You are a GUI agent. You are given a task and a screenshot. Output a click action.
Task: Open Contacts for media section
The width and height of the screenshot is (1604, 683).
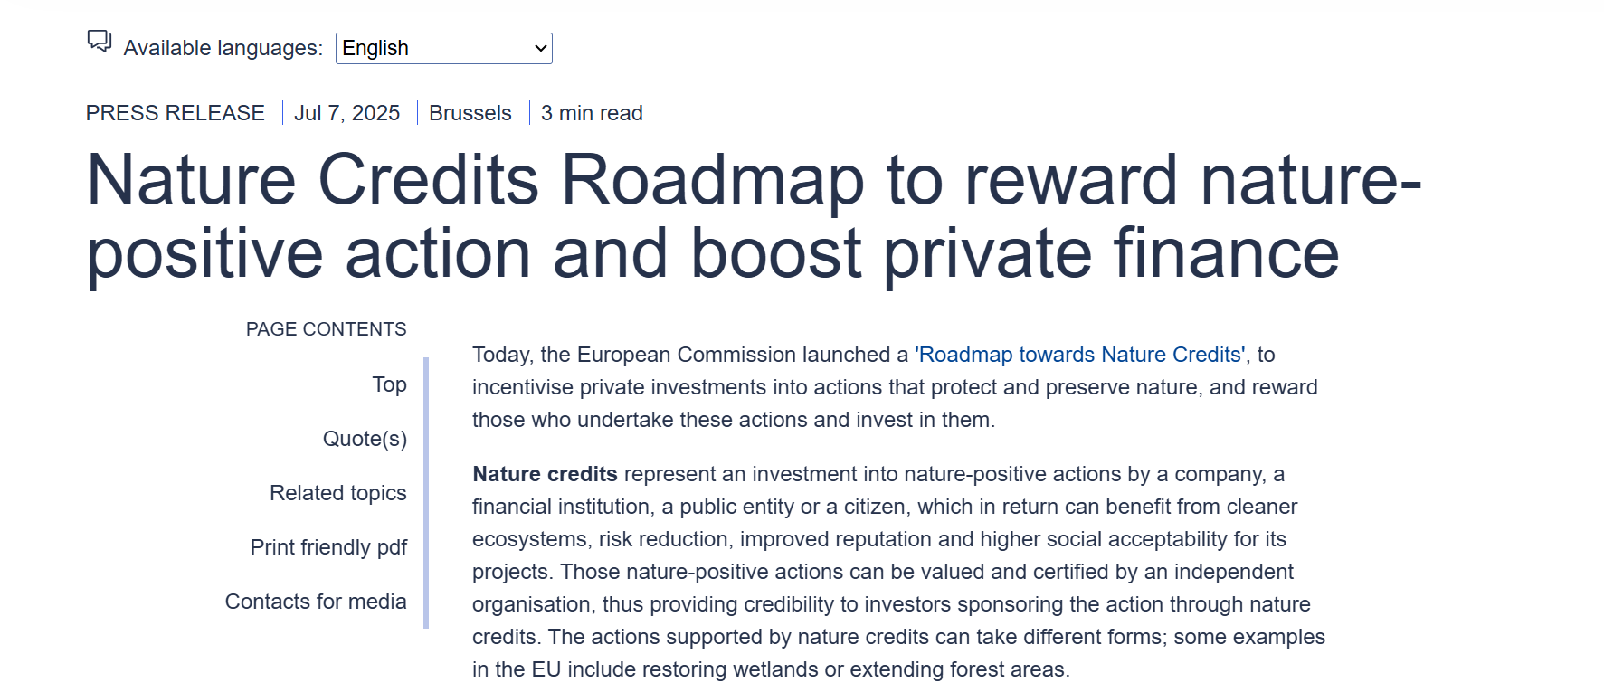(316, 602)
